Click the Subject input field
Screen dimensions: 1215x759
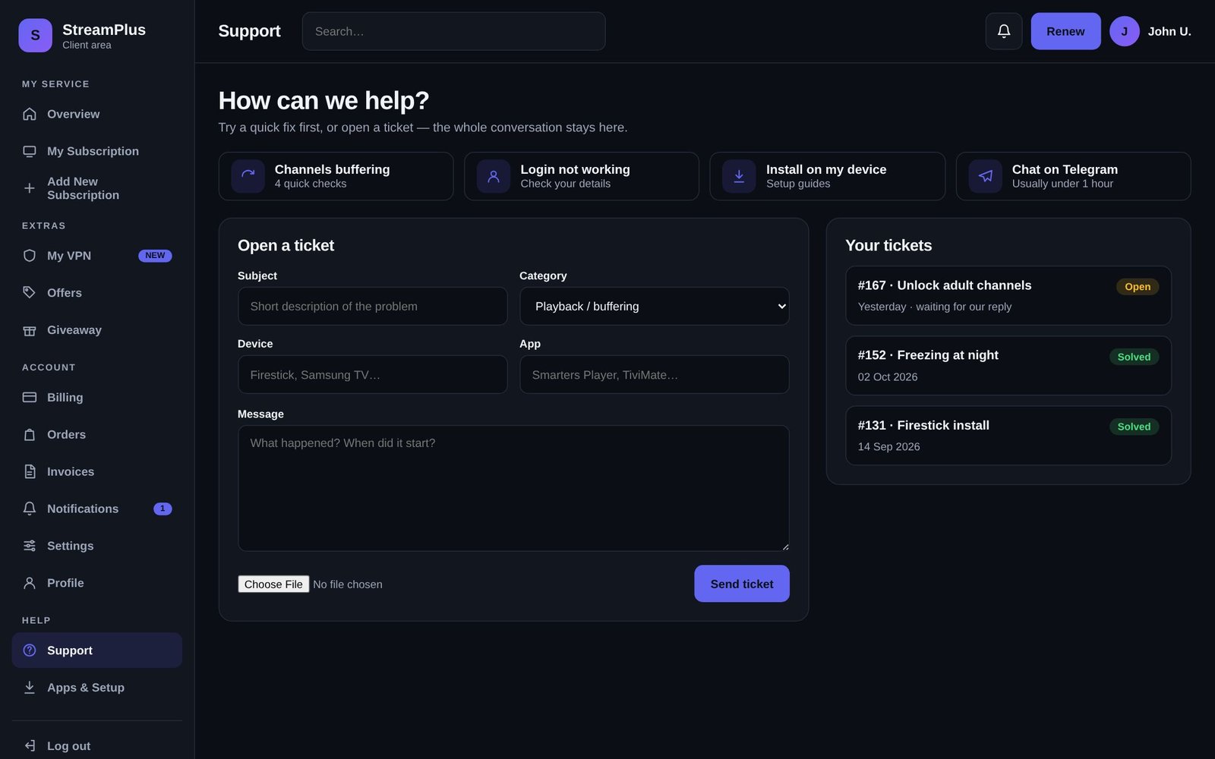(x=372, y=306)
